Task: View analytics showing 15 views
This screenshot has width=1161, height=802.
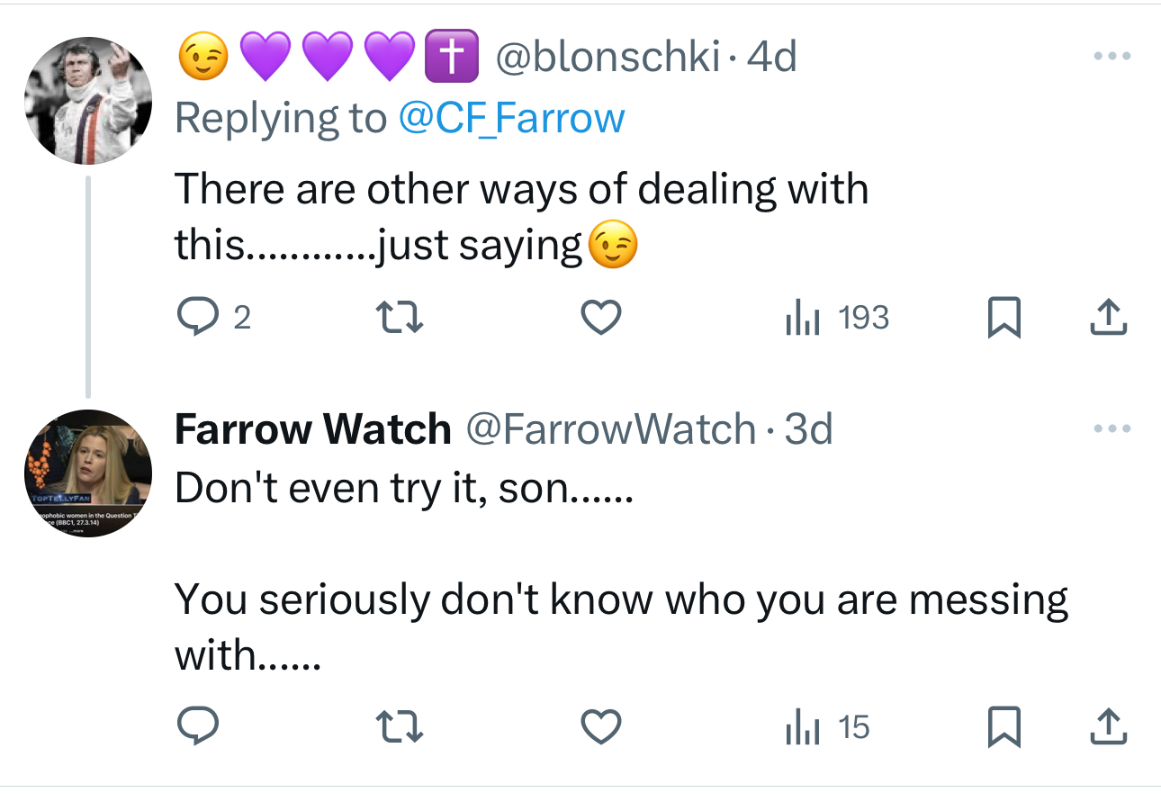Action: coord(827,727)
